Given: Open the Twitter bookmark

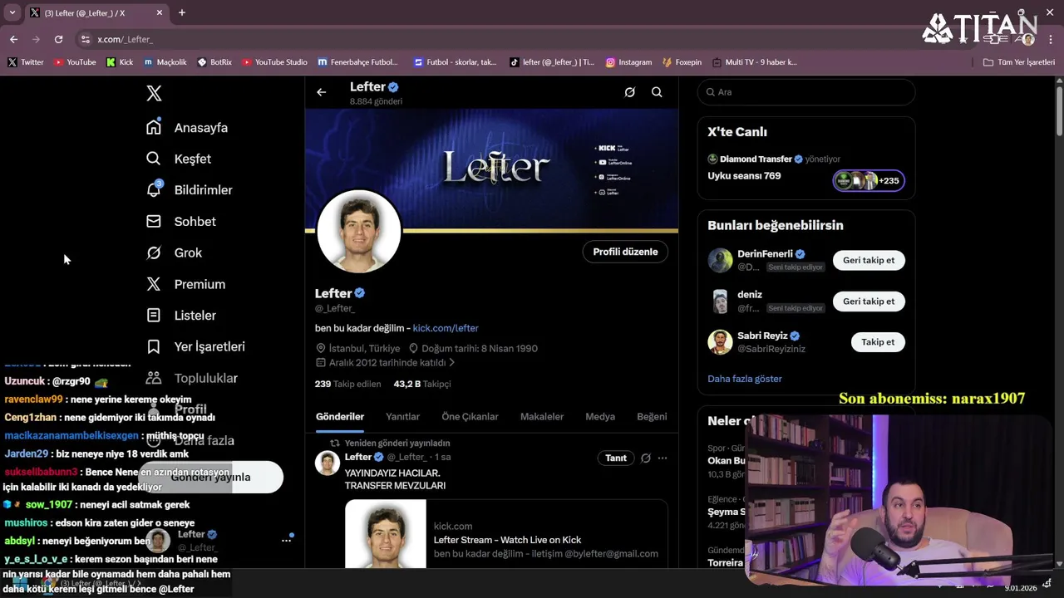Looking at the screenshot, I should 26,62.
